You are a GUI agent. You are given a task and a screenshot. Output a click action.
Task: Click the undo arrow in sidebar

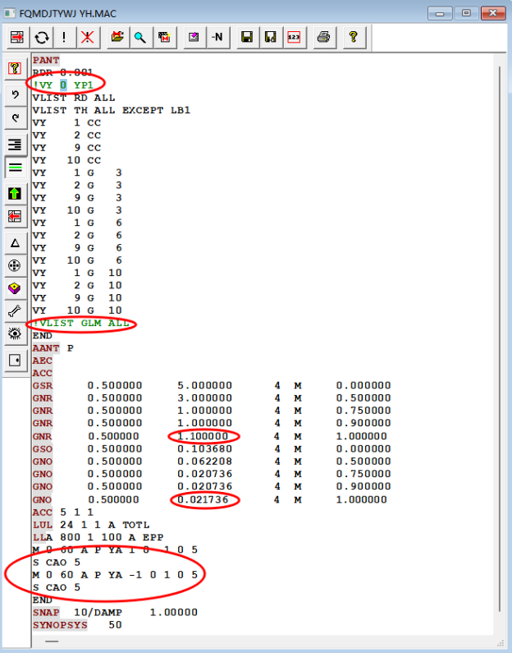coord(16,95)
